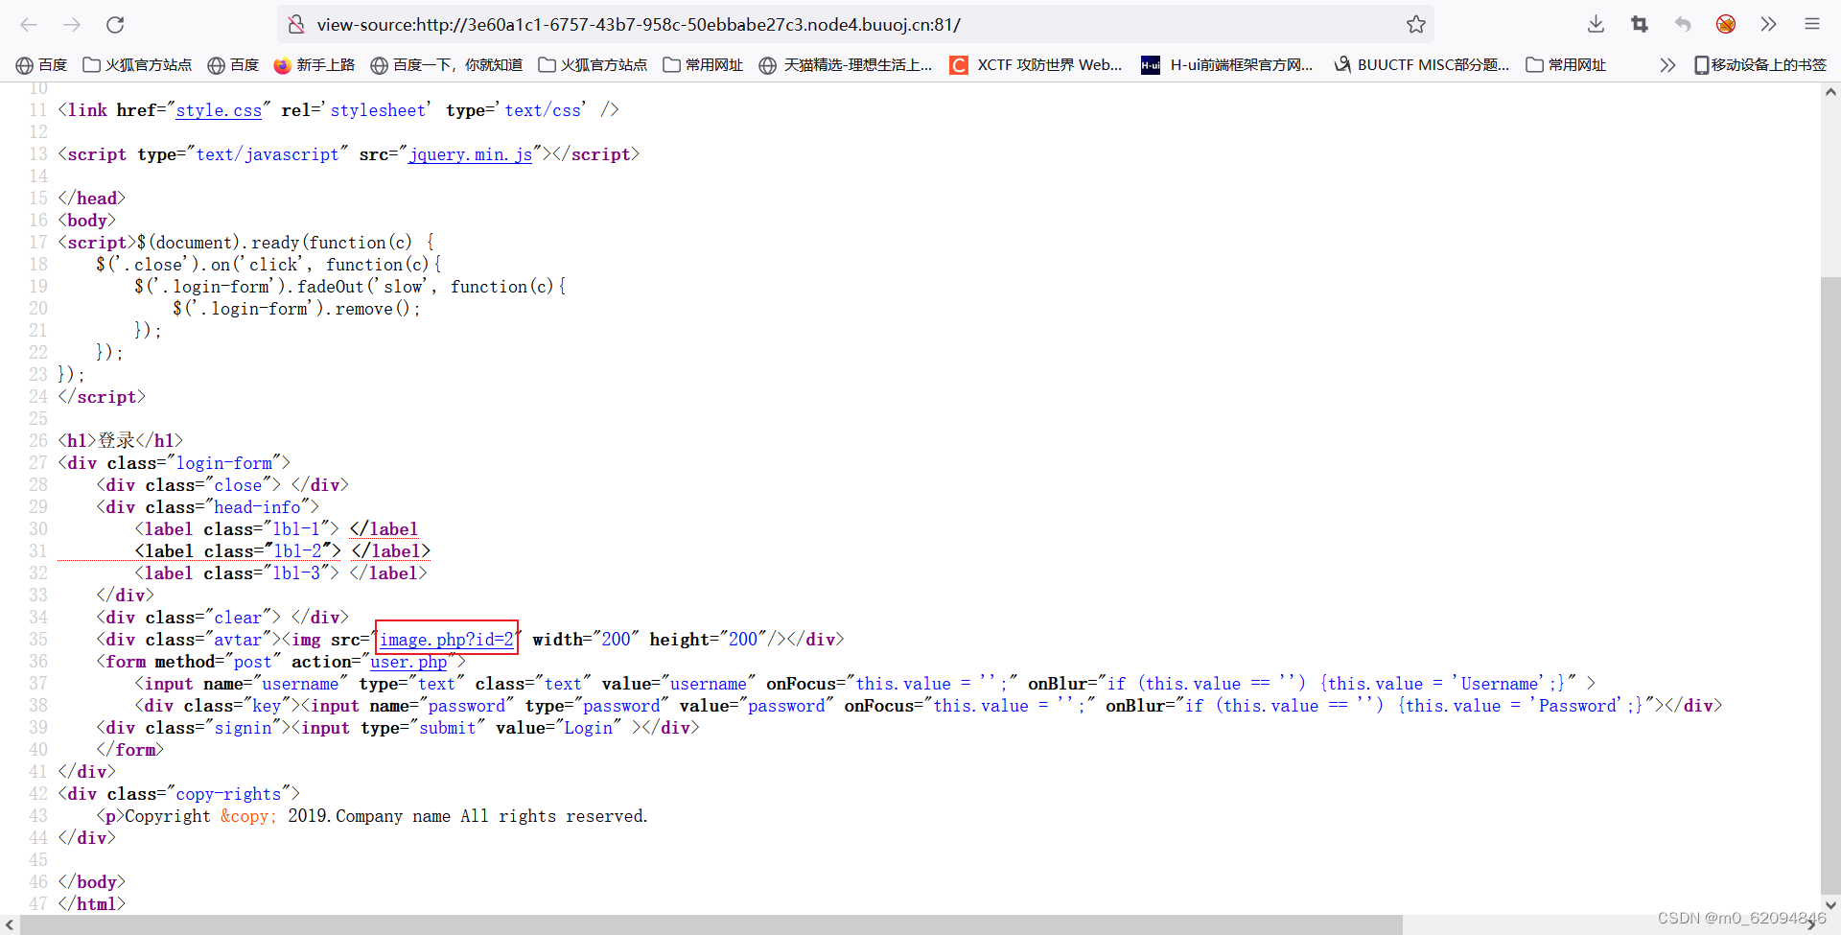Click the vertical scrollbar down arrow
1841x935 pixels.
pyautogui.click(x=1830, y=904)
